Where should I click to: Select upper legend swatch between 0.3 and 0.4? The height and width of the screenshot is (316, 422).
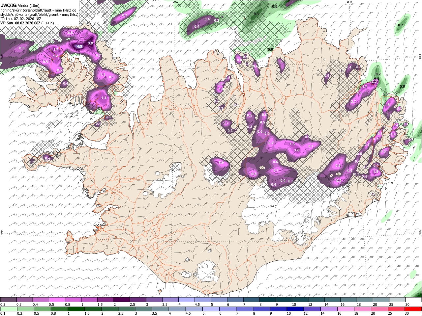pyautogui.click(x=25, y=300)
